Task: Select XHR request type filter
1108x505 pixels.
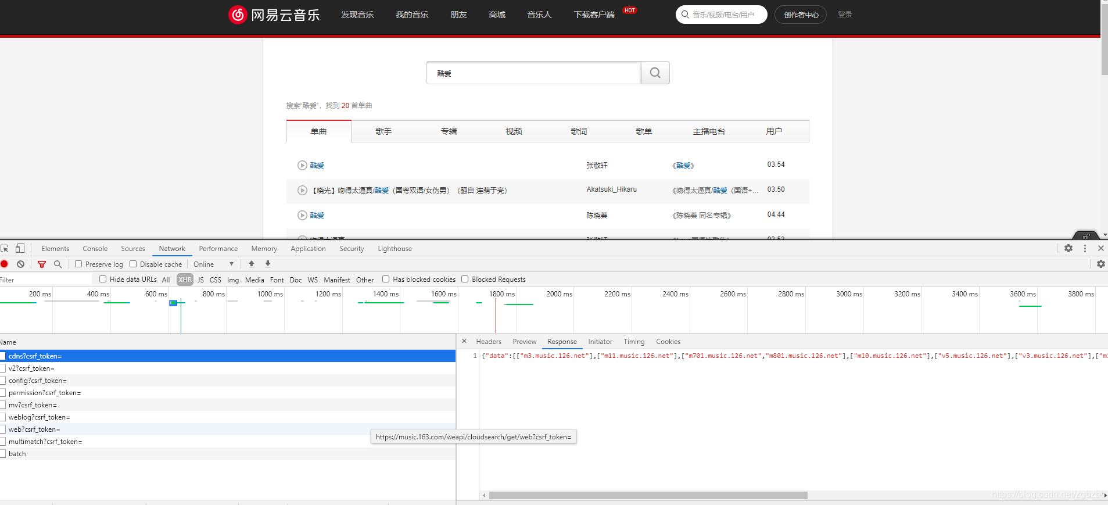Action: [x=185, y=280]
